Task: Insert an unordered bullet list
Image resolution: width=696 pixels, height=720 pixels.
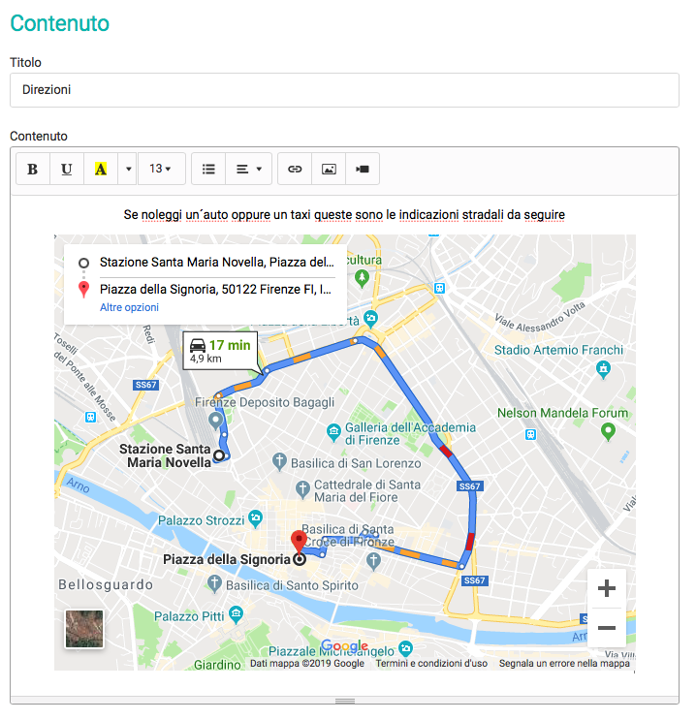Action: [x=208, y=169]
